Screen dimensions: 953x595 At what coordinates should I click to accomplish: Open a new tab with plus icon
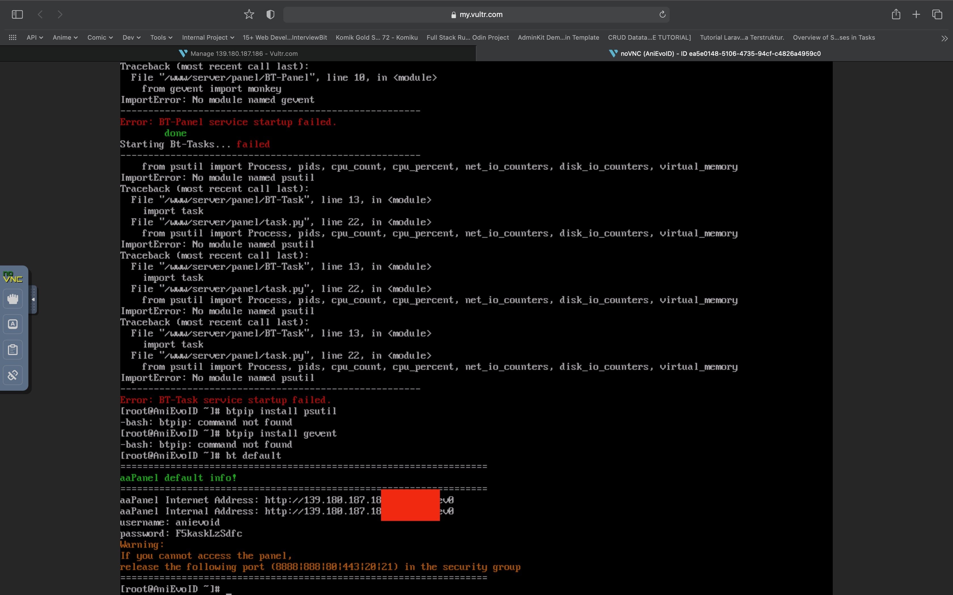point(916,14)
